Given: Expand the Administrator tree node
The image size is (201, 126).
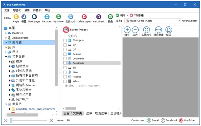Looking at the screenshot, I should click(6, 38).
